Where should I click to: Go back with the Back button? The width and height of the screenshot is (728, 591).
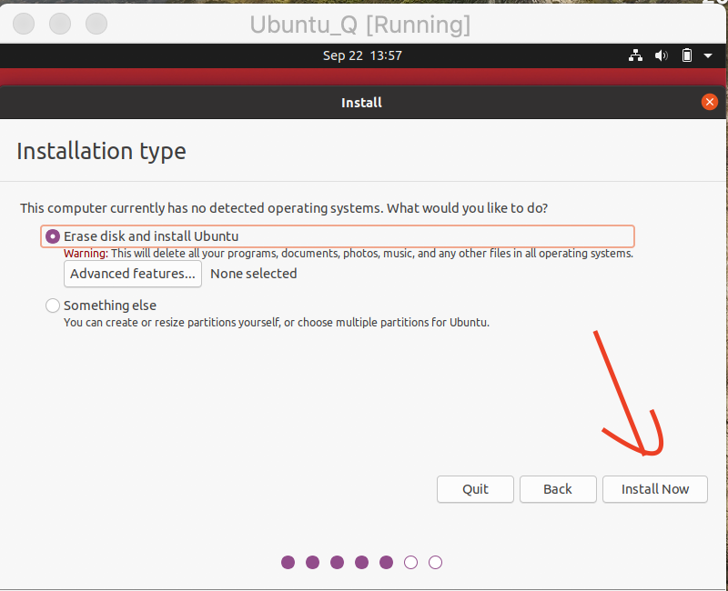pyautogui.click(x=558, y=489)
